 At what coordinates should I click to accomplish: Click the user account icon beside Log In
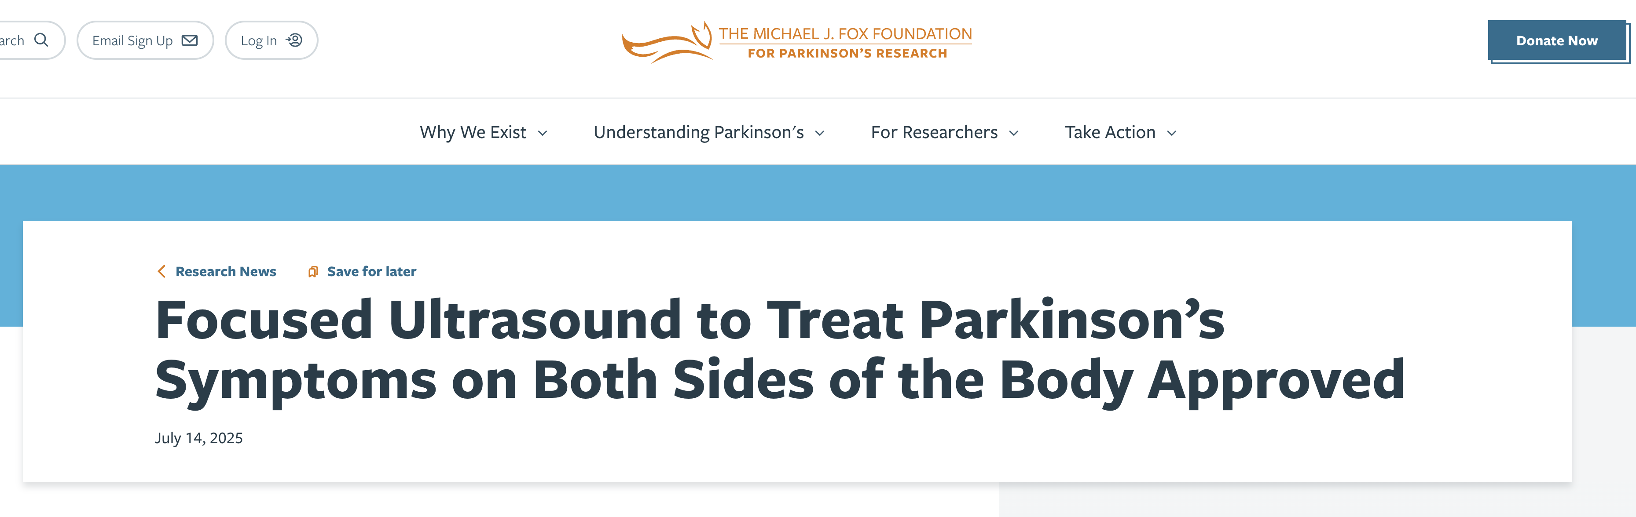point(294,40)
